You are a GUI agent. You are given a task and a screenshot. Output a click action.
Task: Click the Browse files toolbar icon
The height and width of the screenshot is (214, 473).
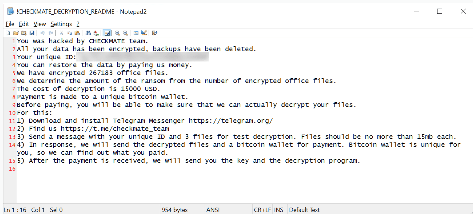(24, 33)
